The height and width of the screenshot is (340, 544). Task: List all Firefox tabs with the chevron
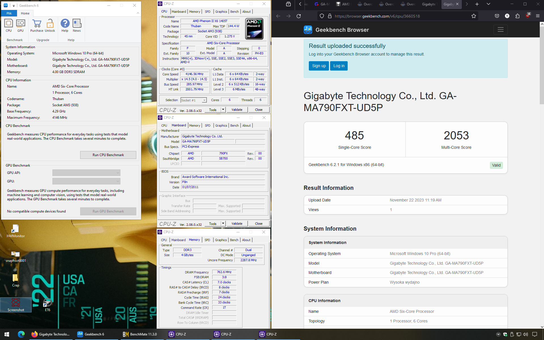[x=488, y=4]
